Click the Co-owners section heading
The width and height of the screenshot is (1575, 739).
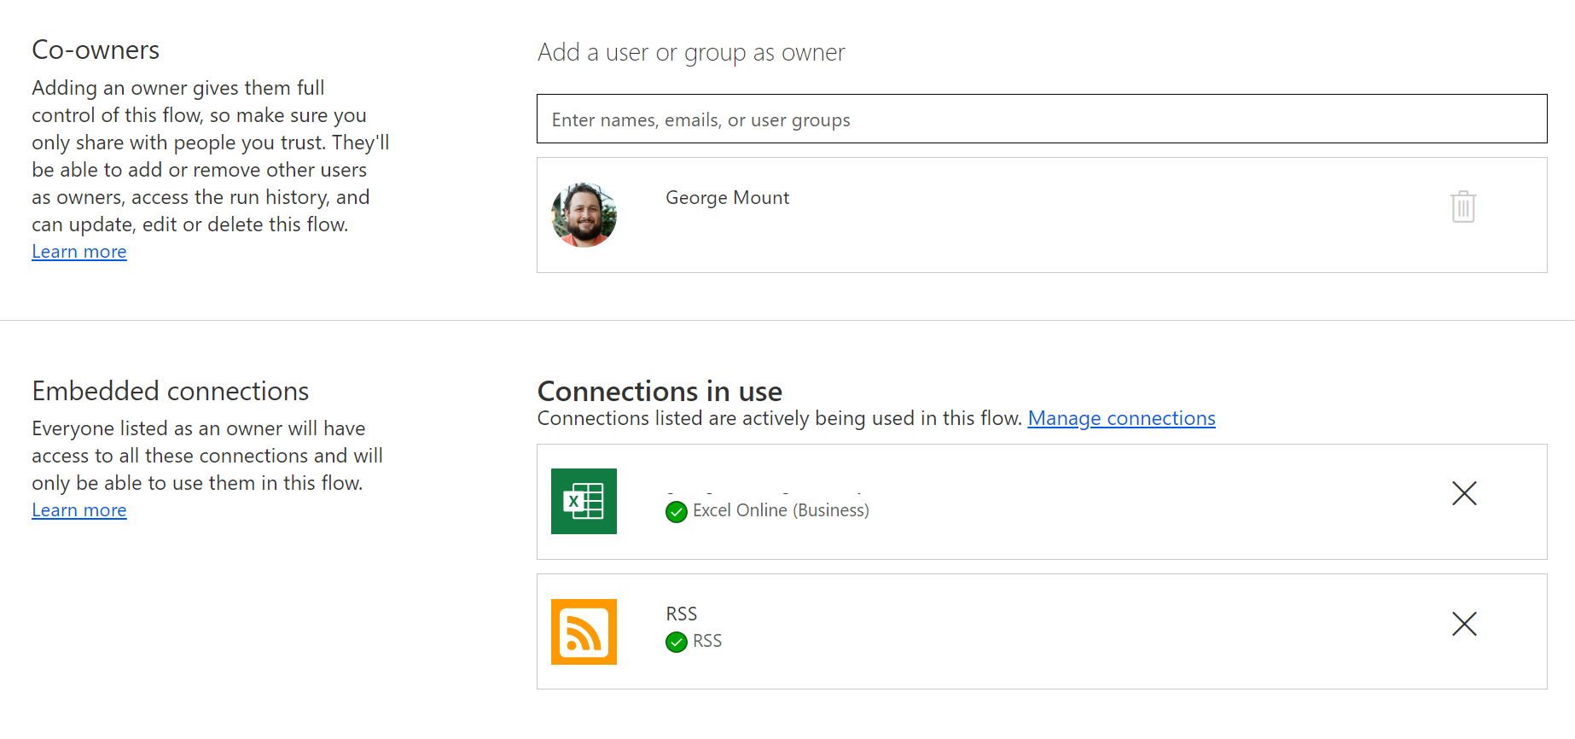(96, 50)
